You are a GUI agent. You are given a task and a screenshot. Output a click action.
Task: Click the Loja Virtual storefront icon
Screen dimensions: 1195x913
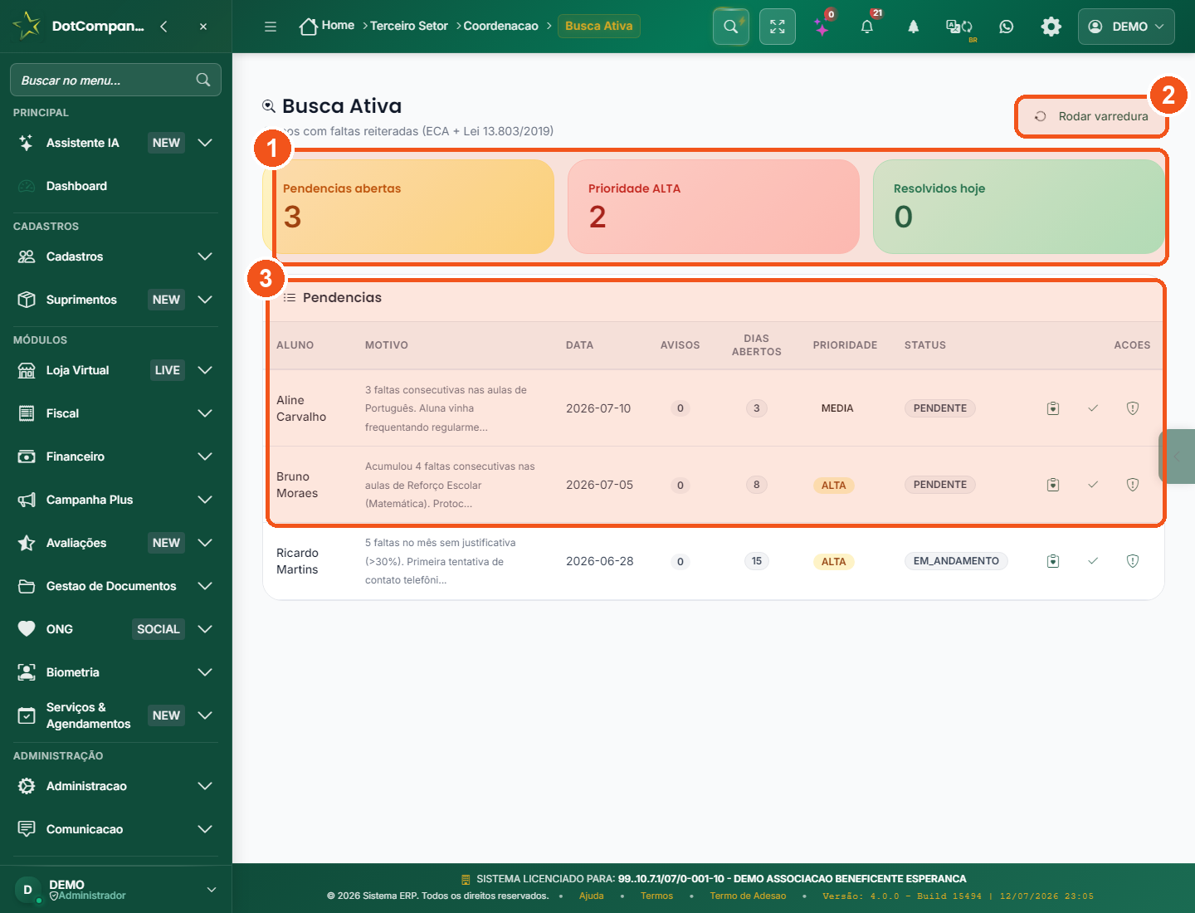[27, 370]
